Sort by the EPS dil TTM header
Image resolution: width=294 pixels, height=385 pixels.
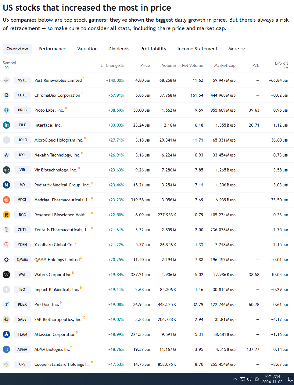[281, 65]
